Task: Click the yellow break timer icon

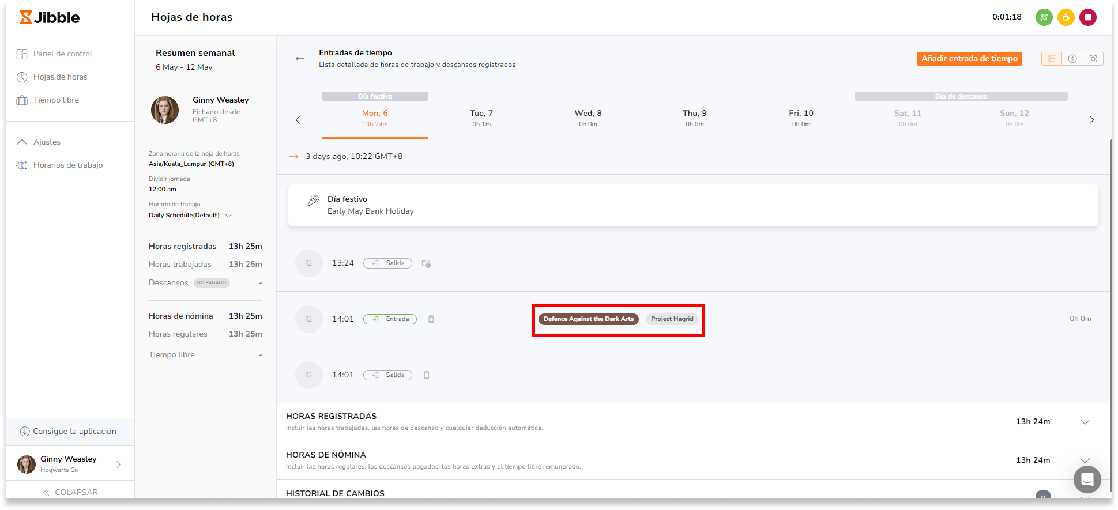Action: click(x=1066, y=17)
